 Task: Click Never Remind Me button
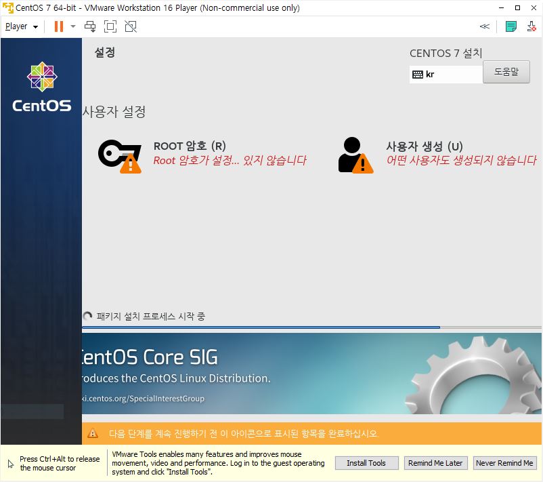tap(504, 463)
